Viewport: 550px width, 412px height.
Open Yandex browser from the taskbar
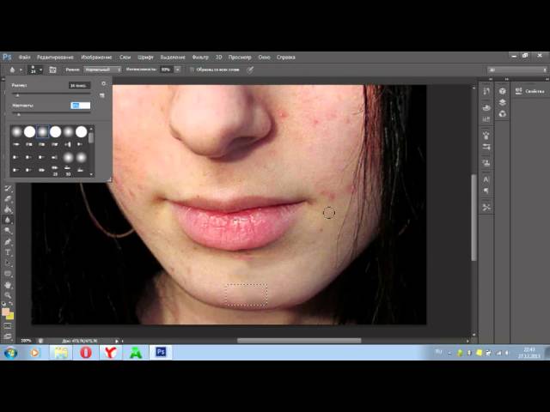[111, 353]
